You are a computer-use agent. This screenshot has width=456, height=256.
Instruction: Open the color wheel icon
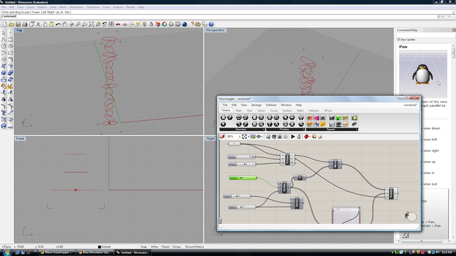coord(164,24)
